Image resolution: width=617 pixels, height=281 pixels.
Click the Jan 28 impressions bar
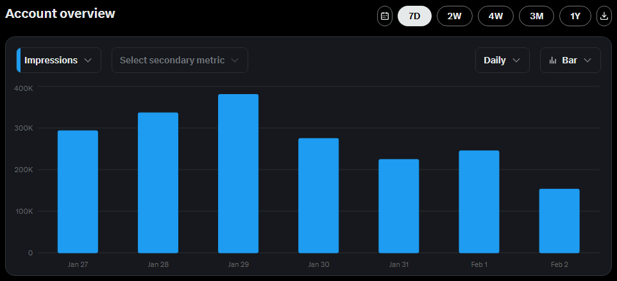(158, 183)
